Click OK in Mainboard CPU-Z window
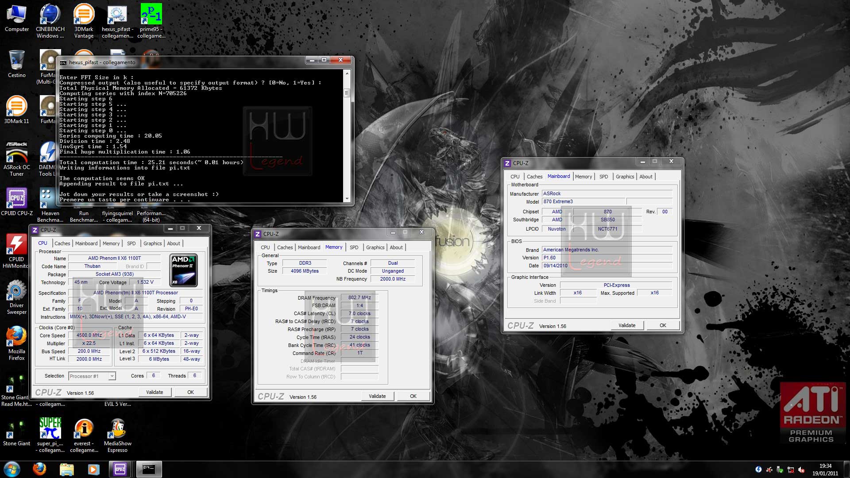 pos(663,325)
